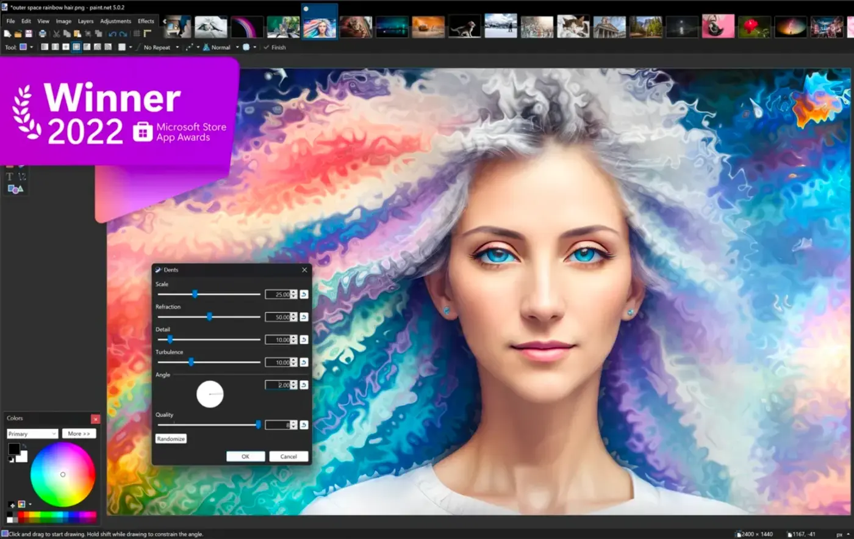Confirm the Dents effect with OK
This screenshot has width=854, height=539.
pyautogui.click(x=245, y=456)
